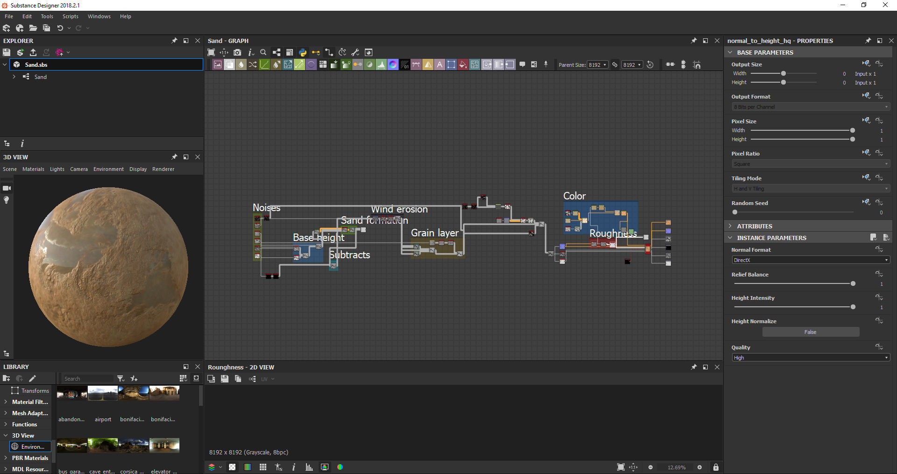The height and width of the screenshot is (474, 897).
Task: Open the Scripts menu
Action: [x=71, y=16]
